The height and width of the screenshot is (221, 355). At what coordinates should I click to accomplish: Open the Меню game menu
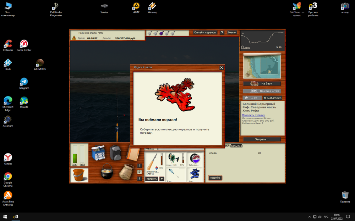pyautogui.click(x=232, y=33)
